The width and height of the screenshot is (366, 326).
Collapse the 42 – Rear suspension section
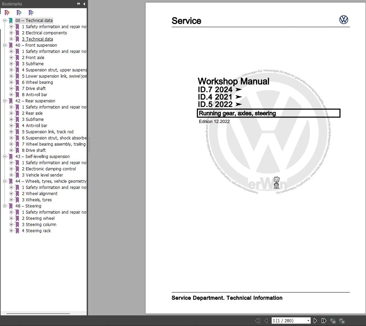4,101
